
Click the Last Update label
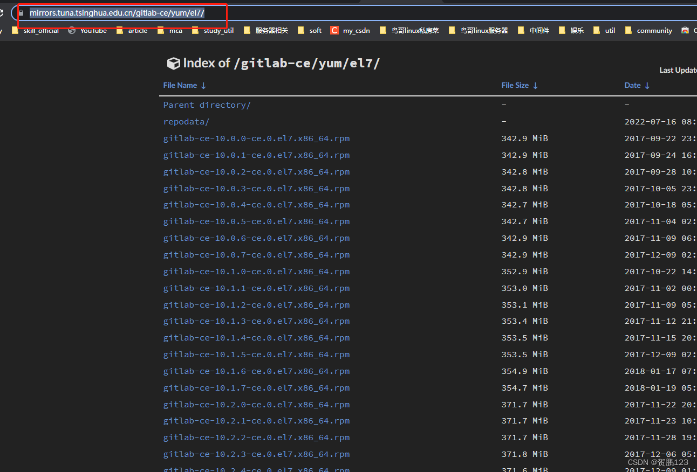[678, 70]
